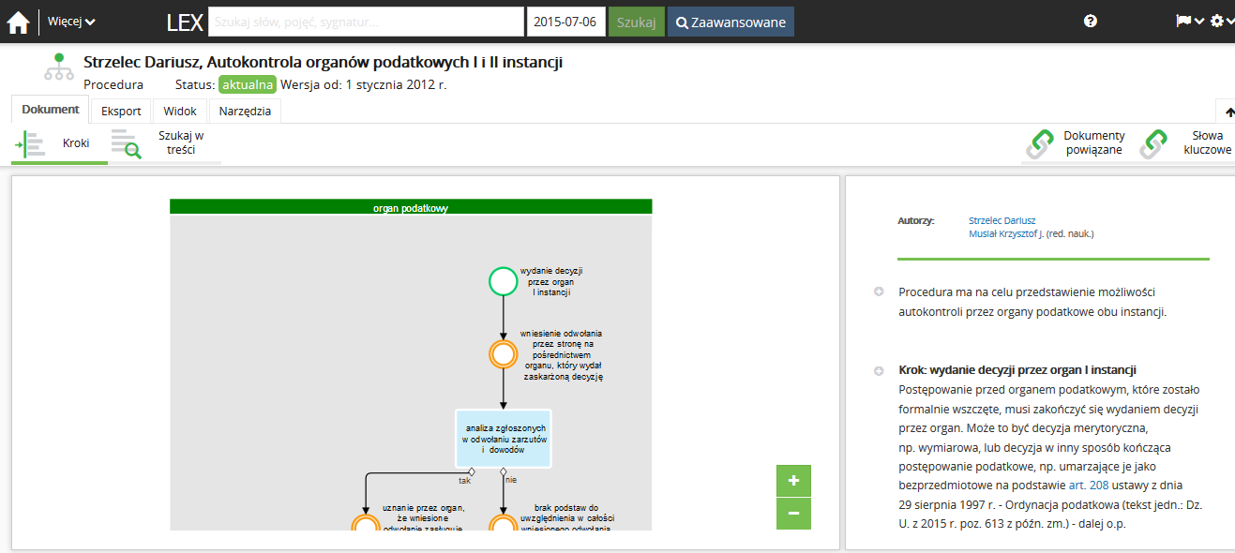
Task: Switch to the Narzędzia tab
Action: point(245,111)
